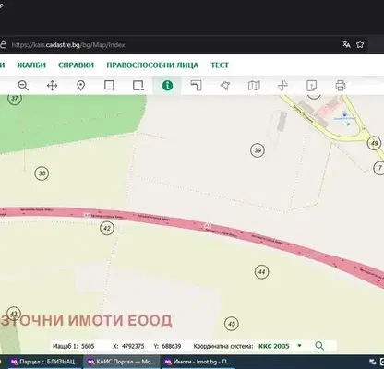Switch to Имоти - imot.bg taskbar window

coord(198,362)
